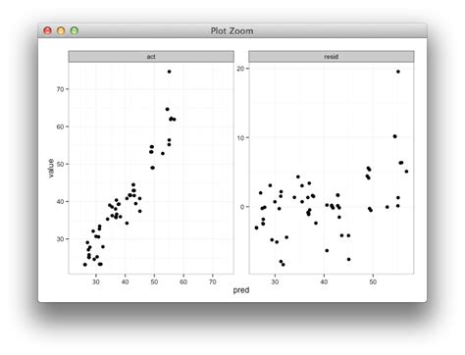Image resolution: width=465 pixels, height=355 pixels.
Task: Click the 20 tick label on resid y-axis
Action: click(240, 68)
